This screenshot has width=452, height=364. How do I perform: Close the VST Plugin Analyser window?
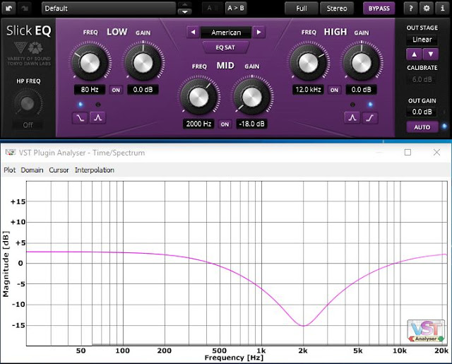(436, 152)
